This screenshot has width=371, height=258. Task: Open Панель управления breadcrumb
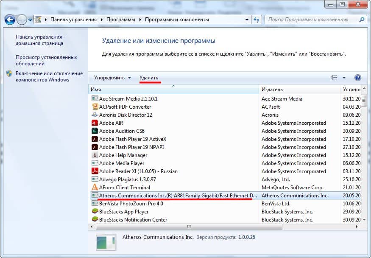74,20
